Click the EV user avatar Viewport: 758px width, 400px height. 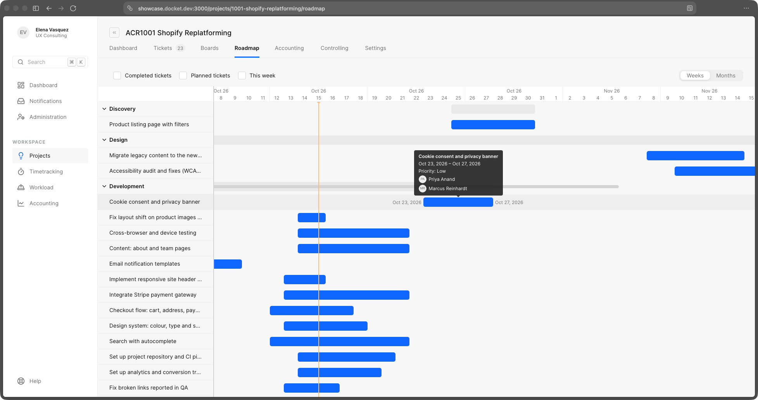pos(23,33)
